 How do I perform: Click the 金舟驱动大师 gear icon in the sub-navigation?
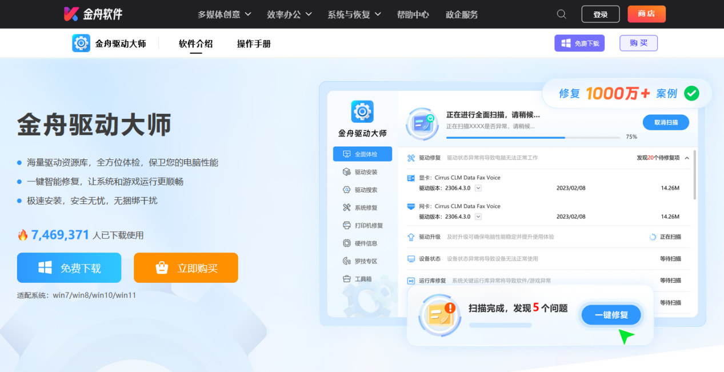point(81,43)
